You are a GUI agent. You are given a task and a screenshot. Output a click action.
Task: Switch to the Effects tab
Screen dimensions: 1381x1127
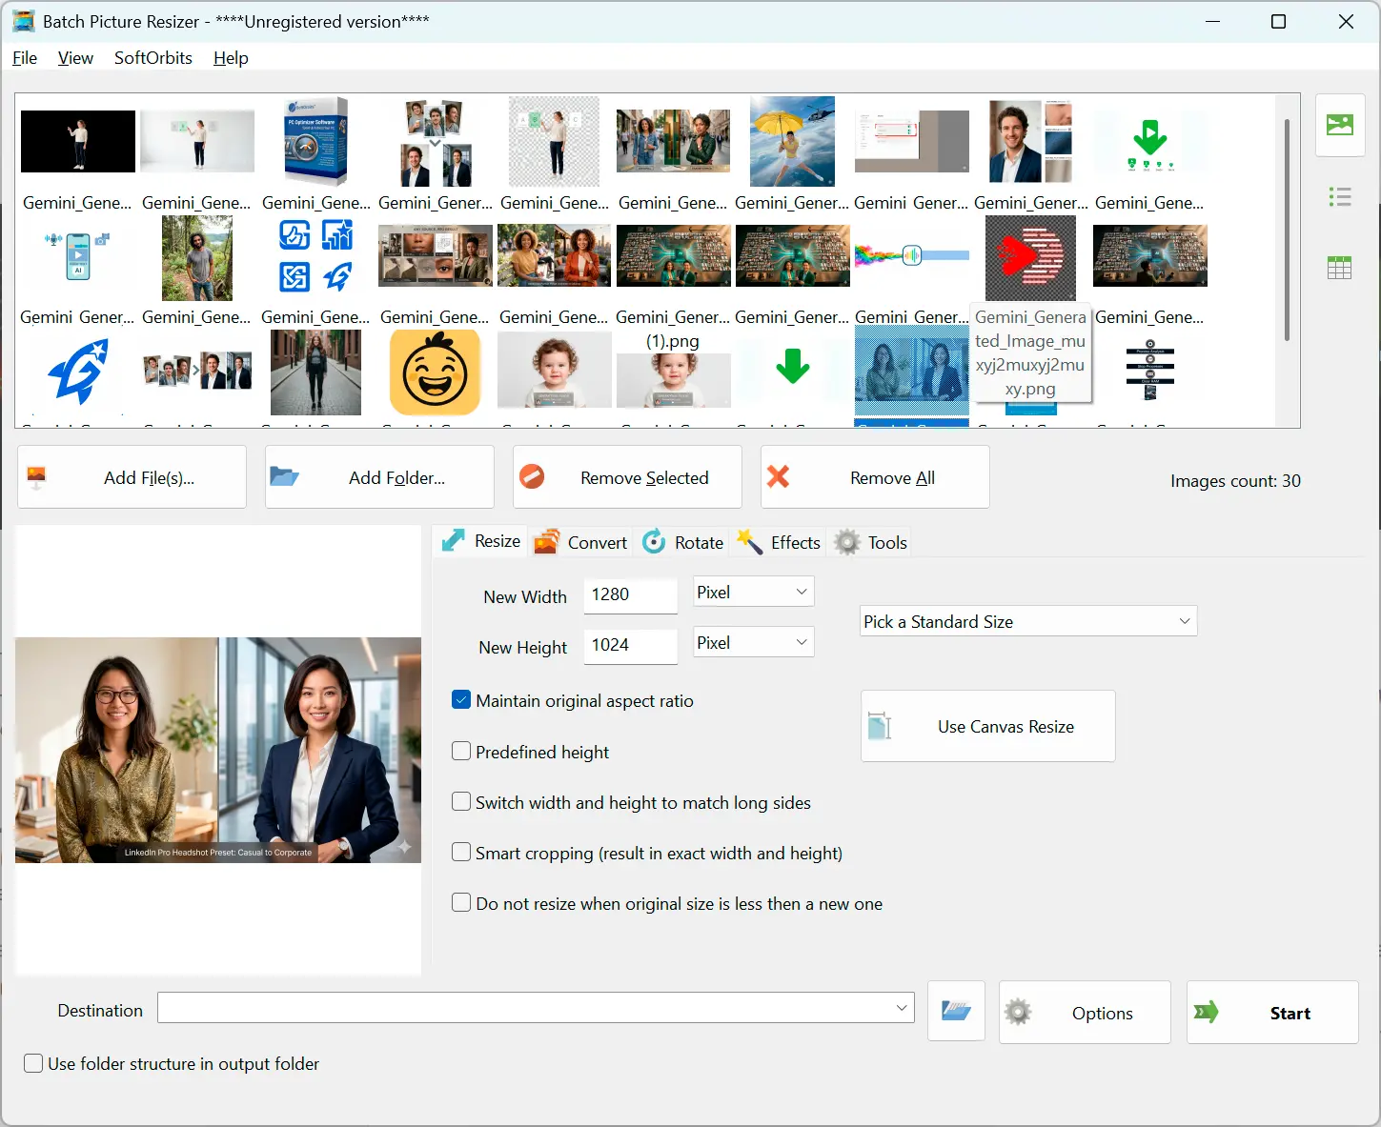click(779, 542)
